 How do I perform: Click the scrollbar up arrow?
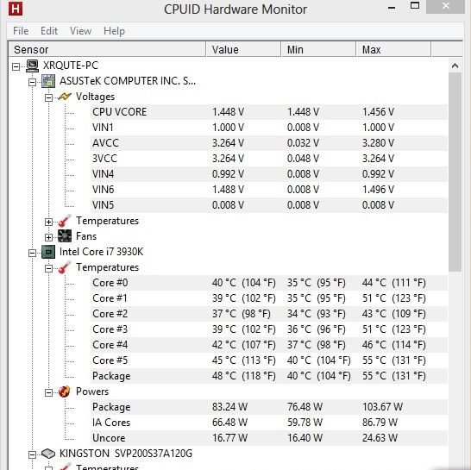(x=455, y=66)
